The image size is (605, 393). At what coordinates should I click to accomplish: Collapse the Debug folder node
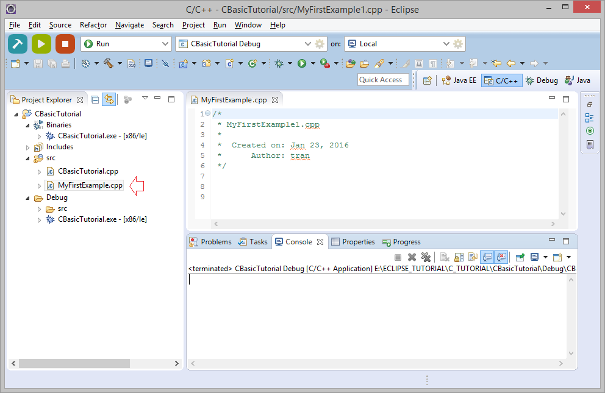coord(27,197)
